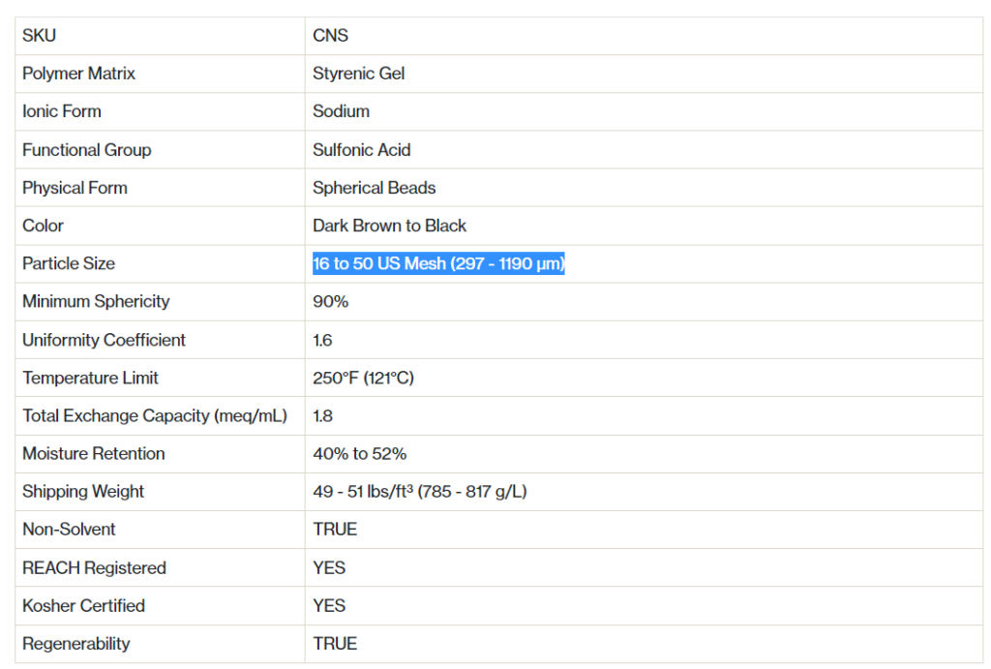Select Sulfonic Acid text
The height and width of the screenshot is (669, 991).
[361, 150]
